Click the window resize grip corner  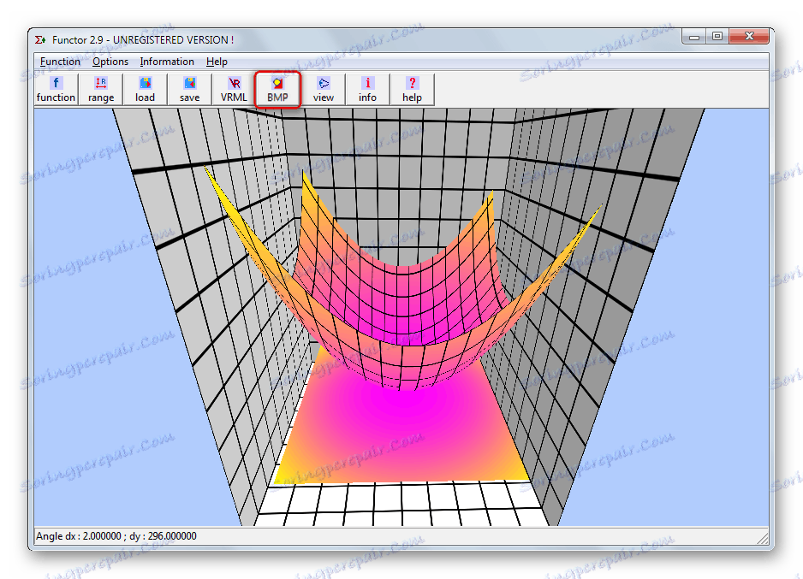tap(763, 538)
